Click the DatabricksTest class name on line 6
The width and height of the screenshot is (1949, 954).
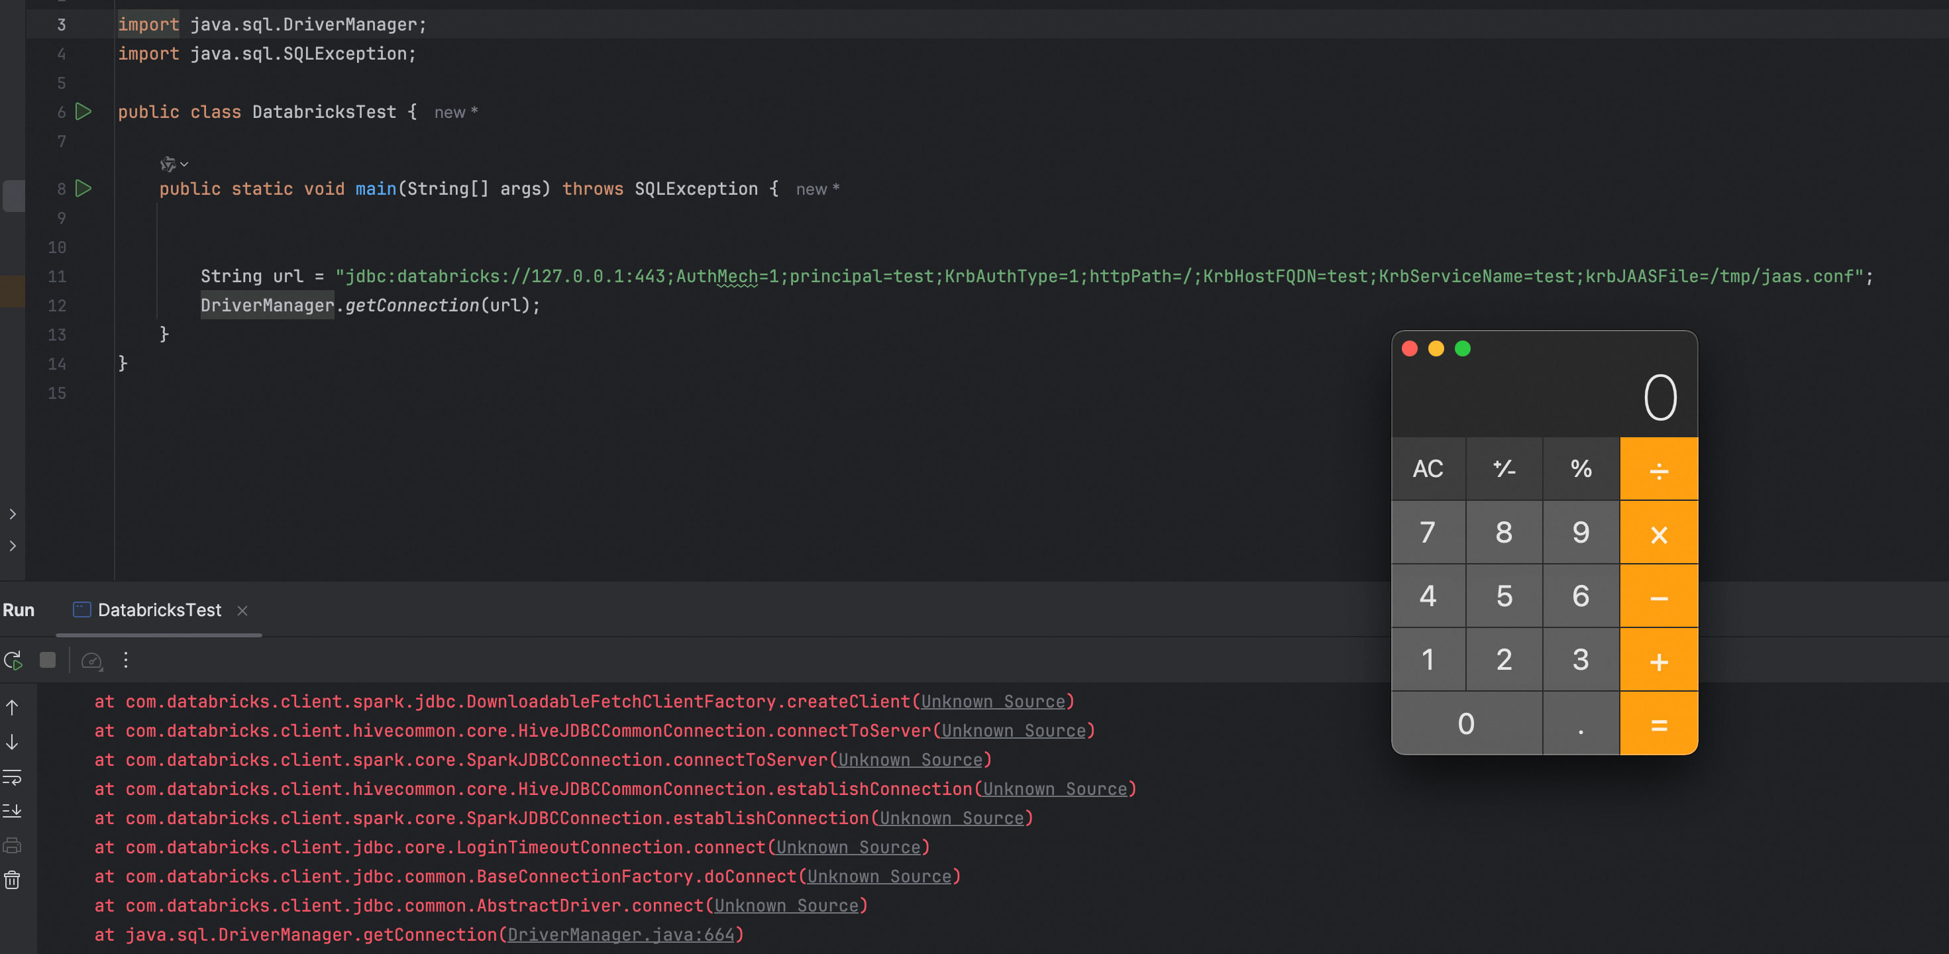[324, 112]
